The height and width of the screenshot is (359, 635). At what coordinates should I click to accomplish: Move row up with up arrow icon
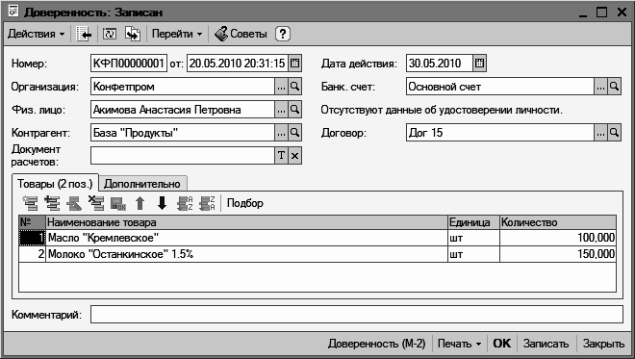[x=140, y=203]
